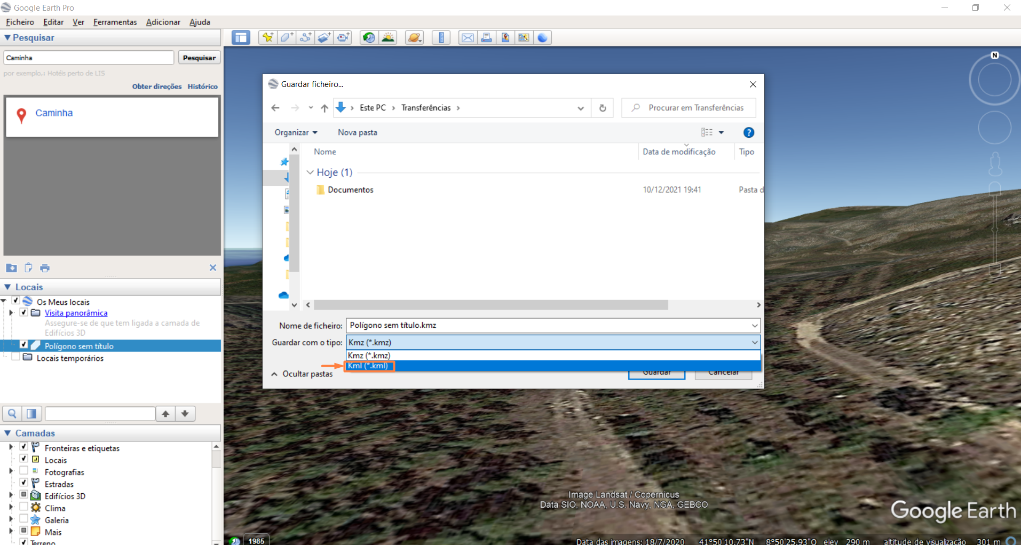Select Kmz (*.kmz) option in list
This screenshot has width=1021, height=545.
pos(553,356)
